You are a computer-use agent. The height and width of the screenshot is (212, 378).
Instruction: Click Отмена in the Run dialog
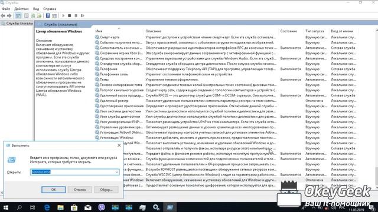pyautogui.click(x=80, y=190)
